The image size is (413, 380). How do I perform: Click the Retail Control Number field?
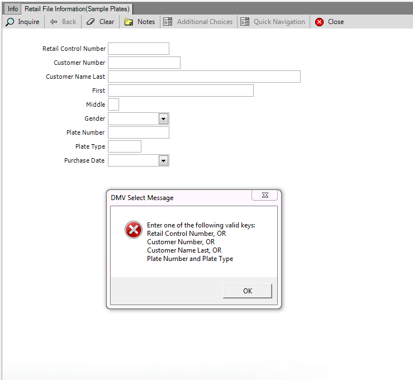click(x=139, y=49)
